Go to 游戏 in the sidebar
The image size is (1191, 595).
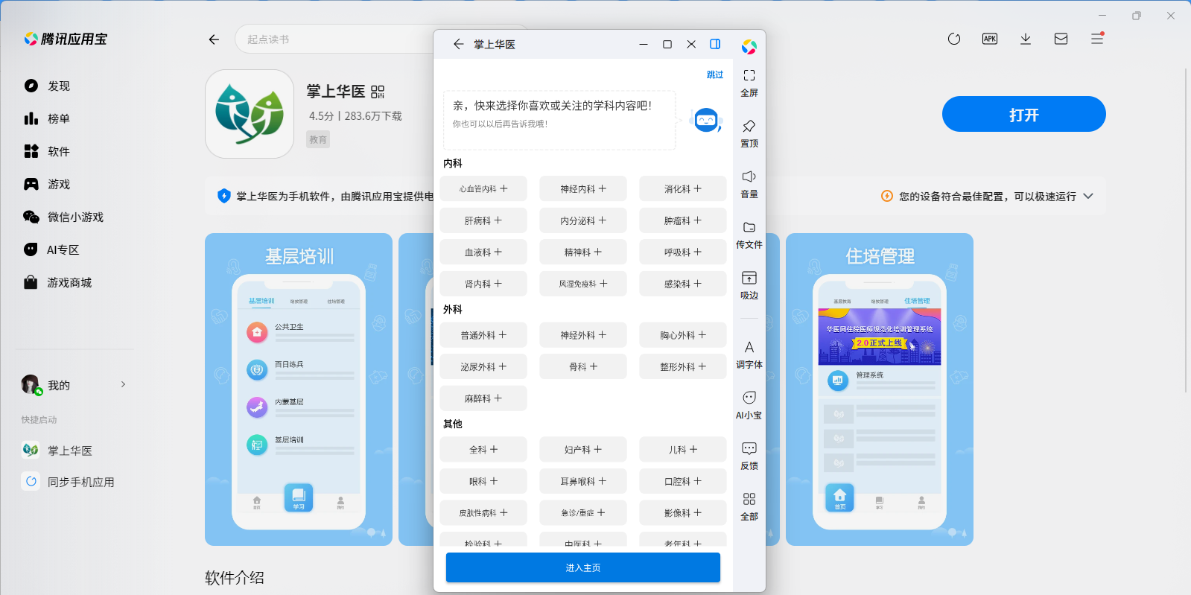click(59, 185)
